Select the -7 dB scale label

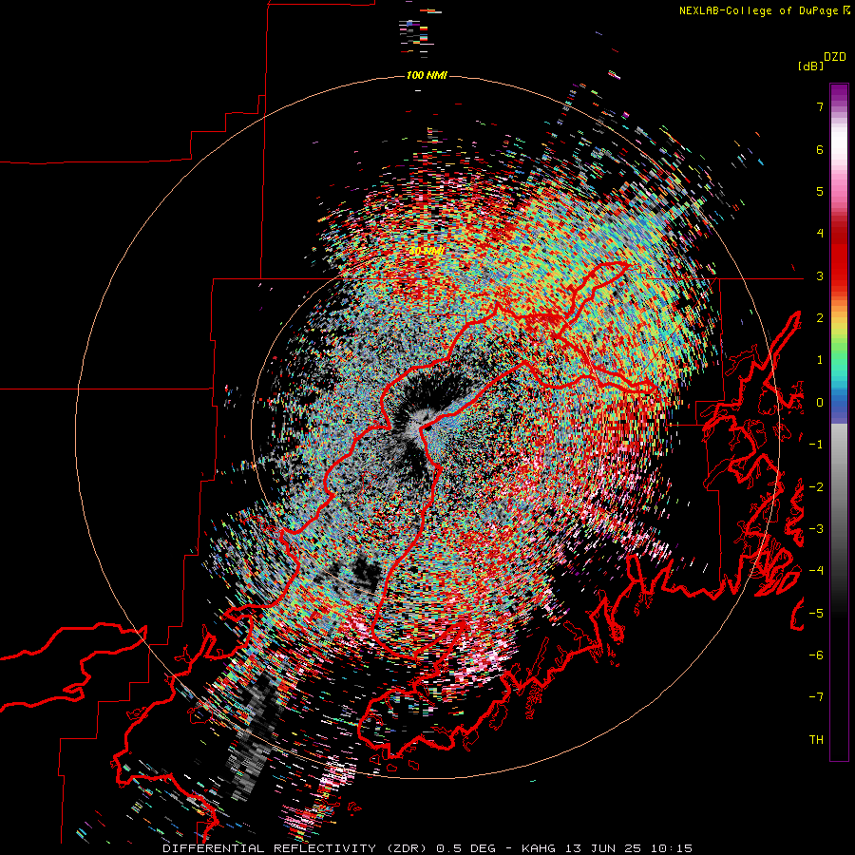coord(816,697)
